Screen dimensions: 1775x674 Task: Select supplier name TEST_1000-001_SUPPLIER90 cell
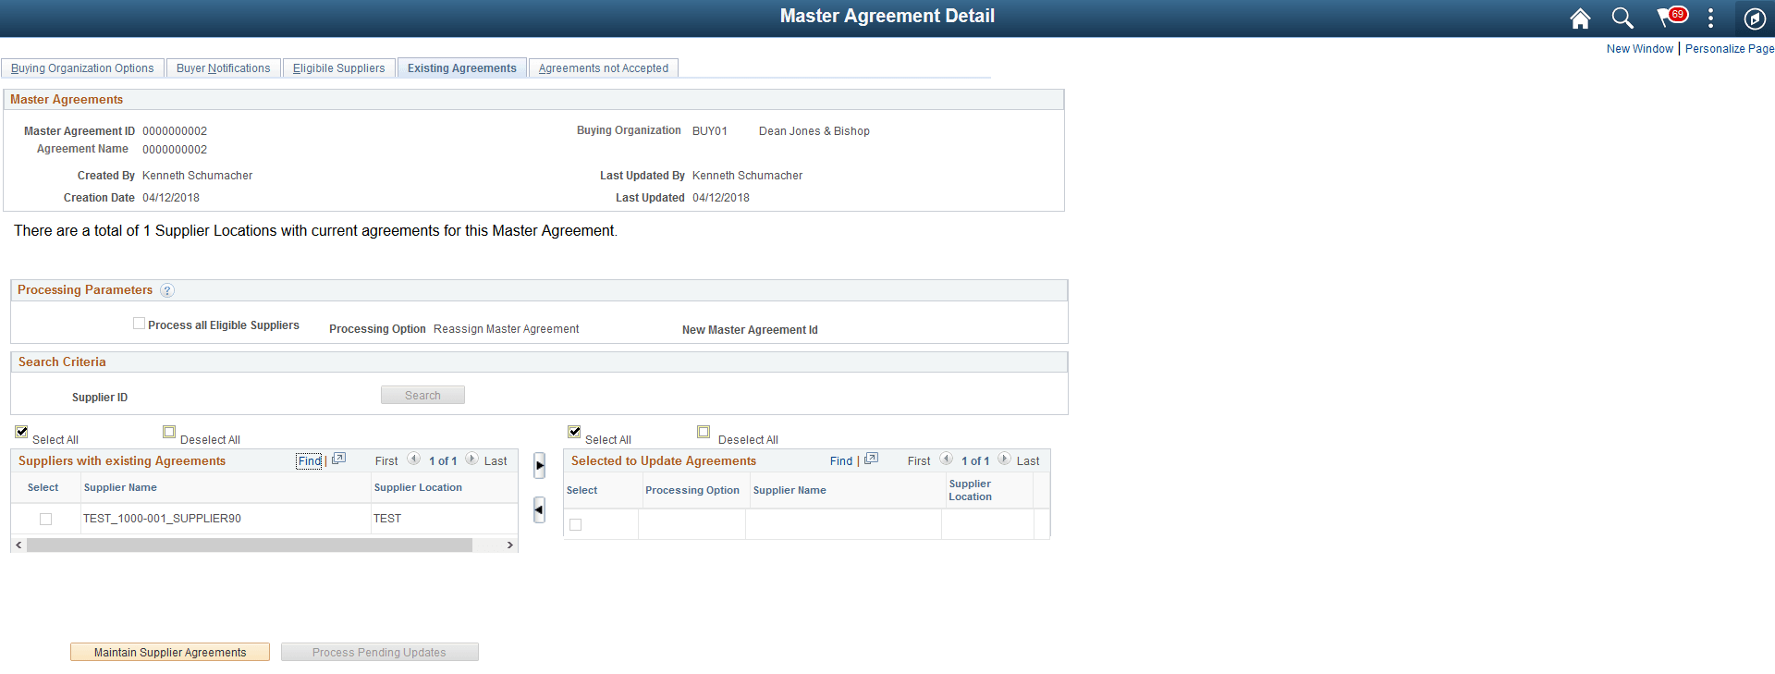tap(162, 519)
